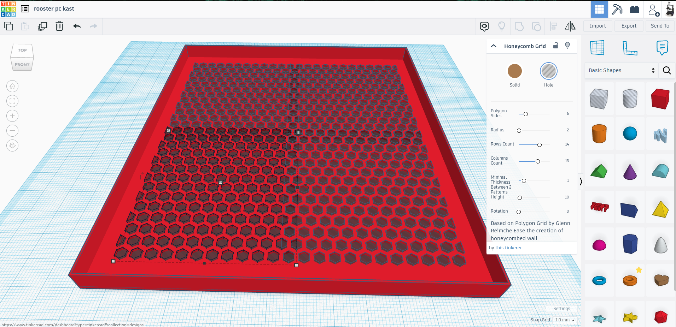Viewport: 676px width, 327px height.
Task: Toggle the lock on Honeycomb Grid
Action: point(555,46)
